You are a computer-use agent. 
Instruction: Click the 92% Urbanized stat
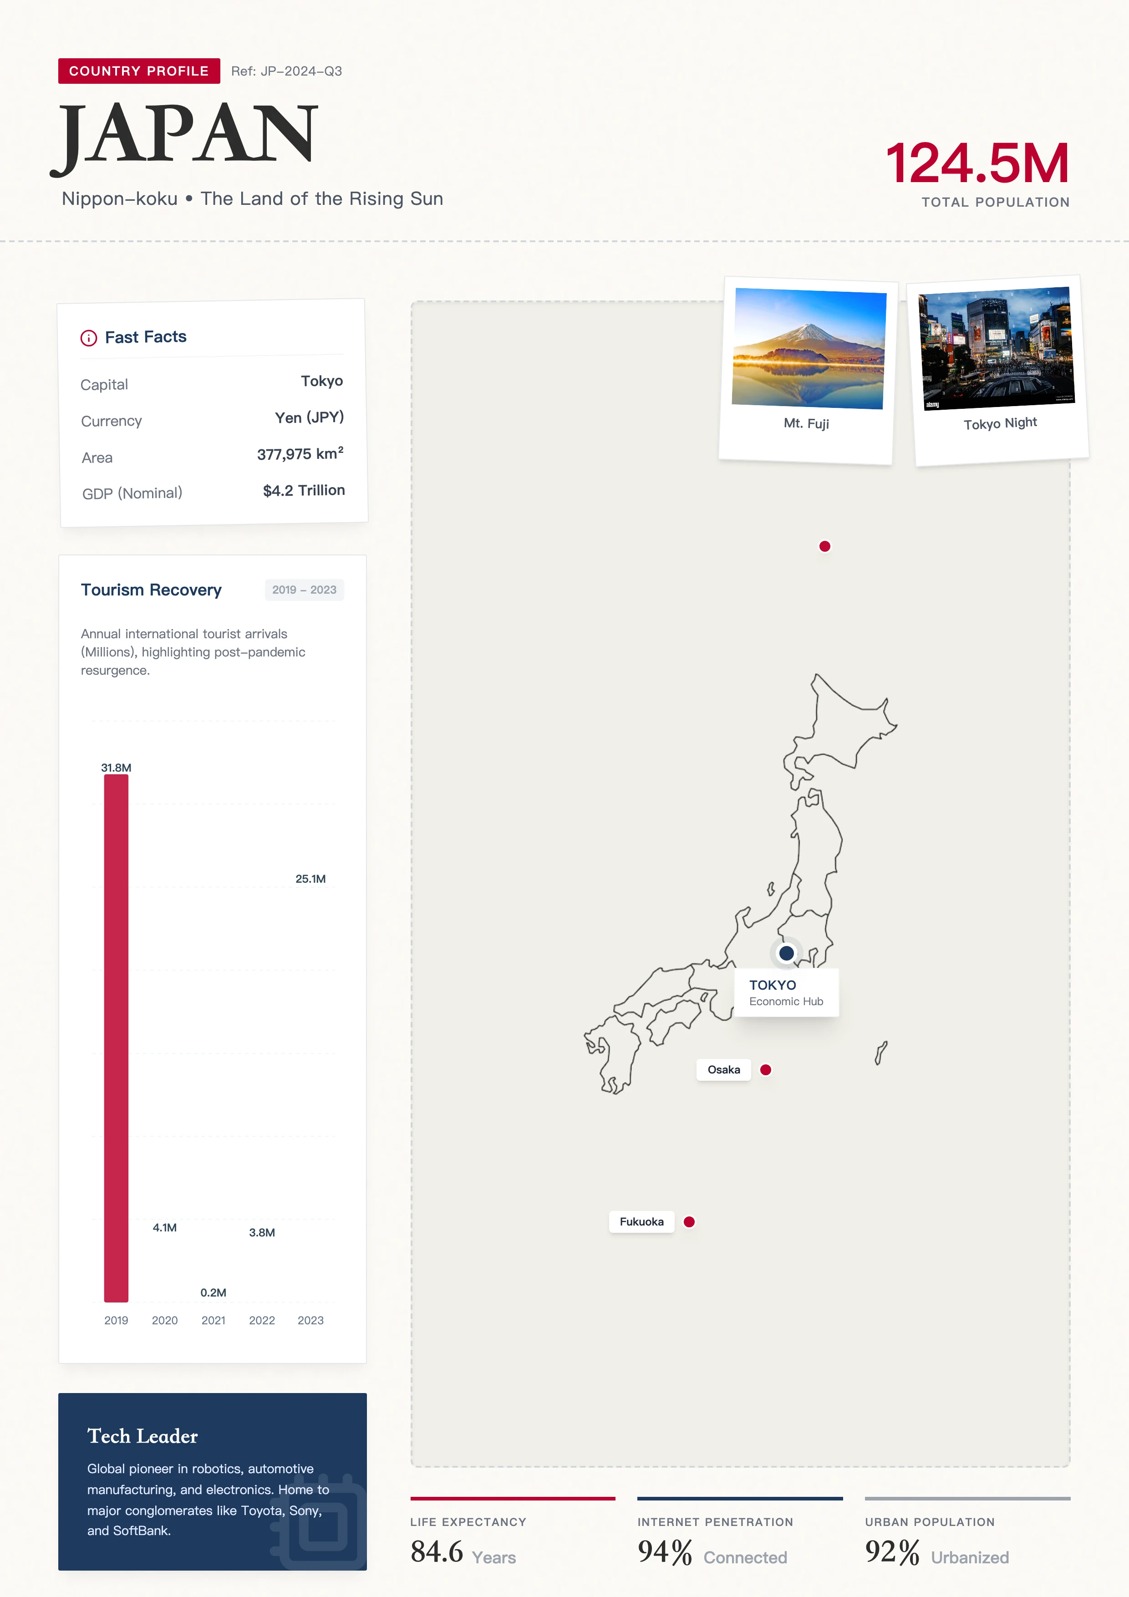pos(937,1552)
